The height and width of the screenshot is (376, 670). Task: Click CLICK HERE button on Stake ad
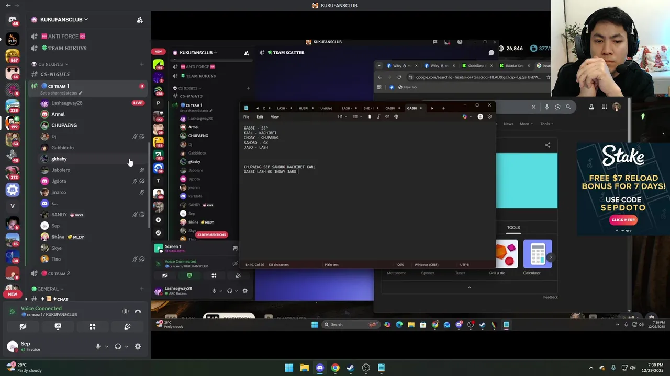pyautogui.click(x=623, y=220)
